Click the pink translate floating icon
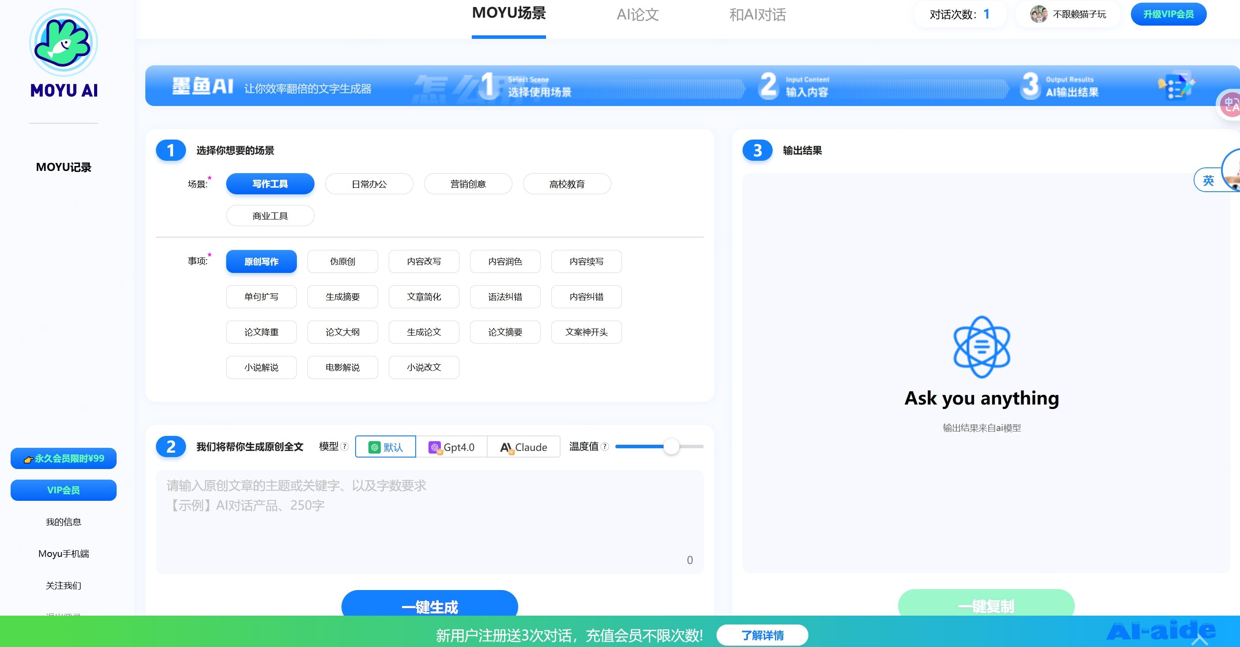Viewport: 1240px width, 647px height. [x=1229, y=104]
